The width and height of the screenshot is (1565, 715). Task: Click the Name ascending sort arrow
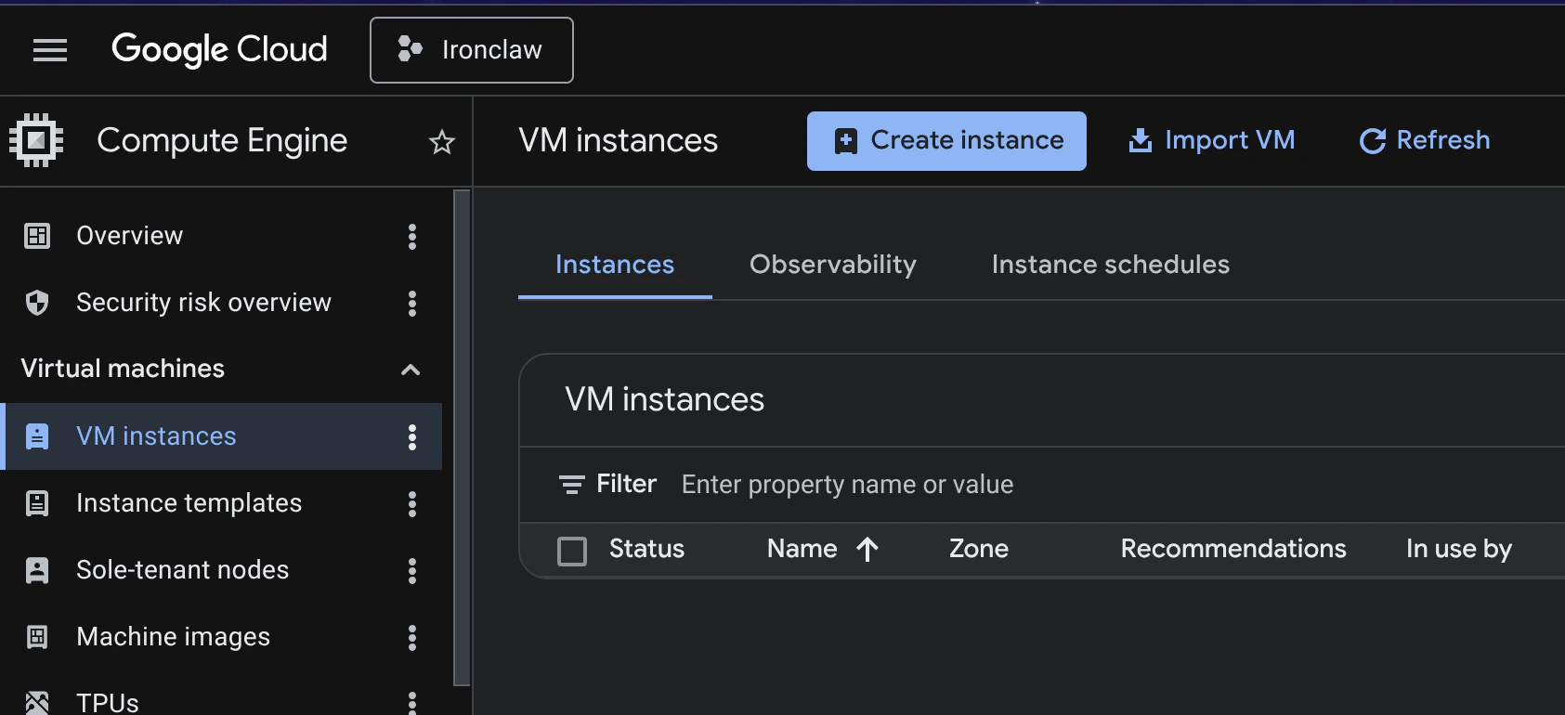pyautogui.click(x=867, y=550)
